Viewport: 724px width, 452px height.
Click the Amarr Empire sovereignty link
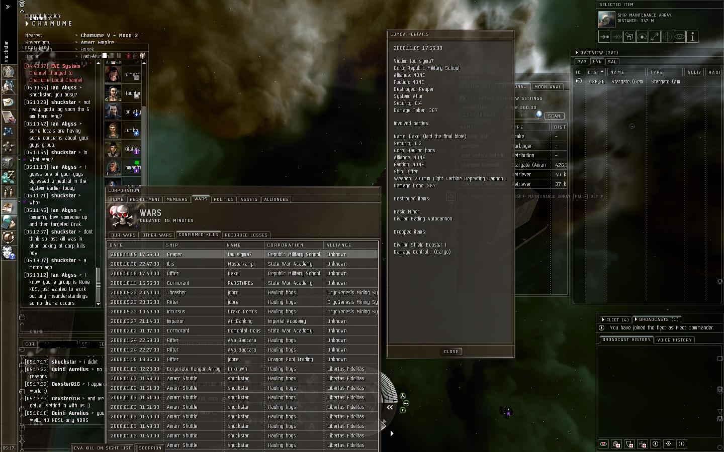98,43
